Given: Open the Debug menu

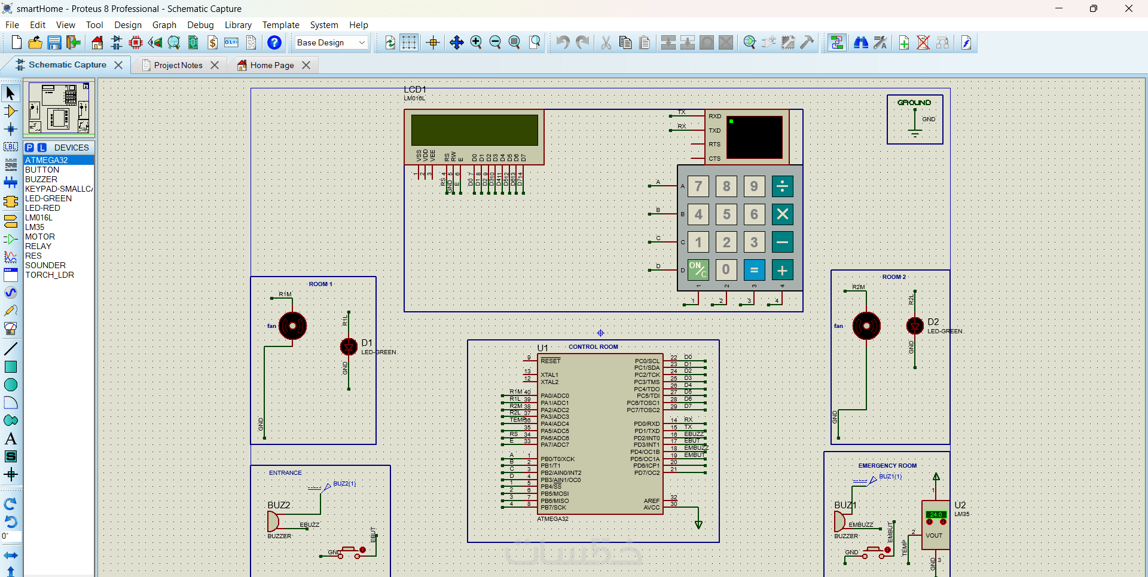Looking at the screenshot, I should tap(200, 25).
